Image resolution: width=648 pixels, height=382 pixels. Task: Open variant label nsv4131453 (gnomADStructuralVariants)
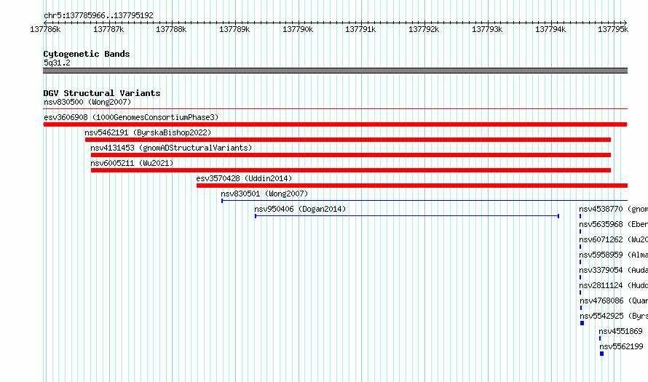[x=171, y=148]
